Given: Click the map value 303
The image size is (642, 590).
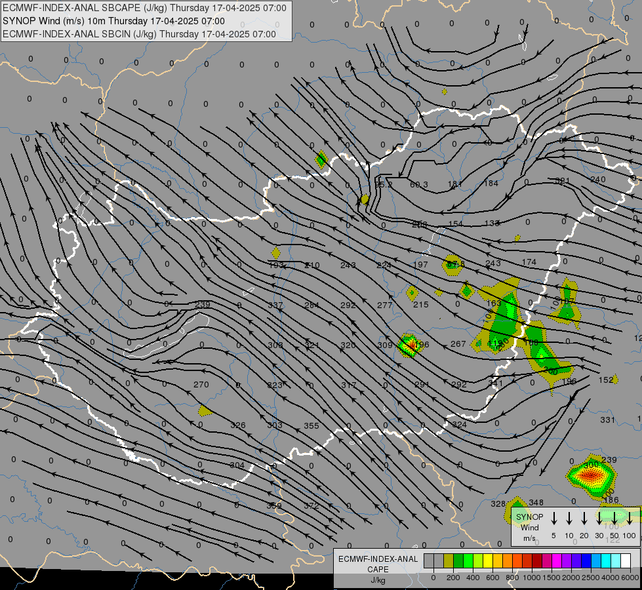Looking at the screenshot, I should click(275, 425).
